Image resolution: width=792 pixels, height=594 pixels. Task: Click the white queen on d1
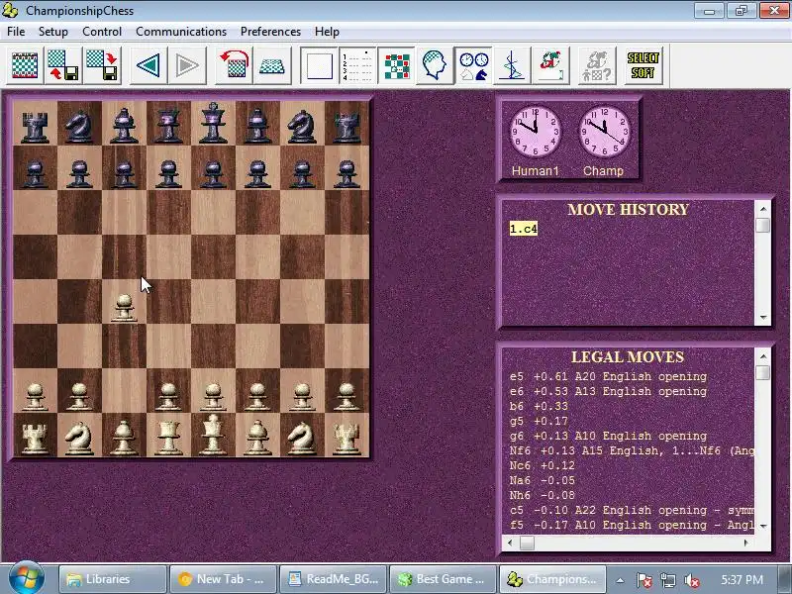click(168, 438)
